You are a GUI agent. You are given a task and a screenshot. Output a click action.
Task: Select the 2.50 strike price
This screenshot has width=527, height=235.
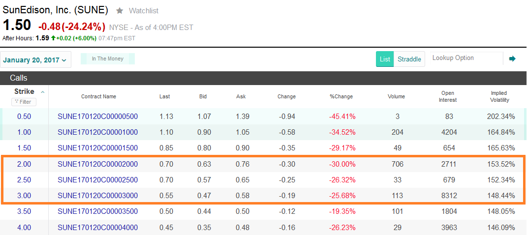[x=24, y=180]
